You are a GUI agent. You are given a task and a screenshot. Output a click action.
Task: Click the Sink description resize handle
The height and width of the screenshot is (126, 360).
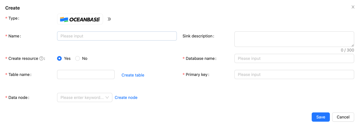353,45
